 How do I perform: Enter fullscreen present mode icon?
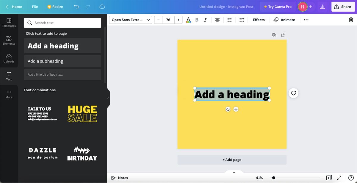click(x=339, y=178)
